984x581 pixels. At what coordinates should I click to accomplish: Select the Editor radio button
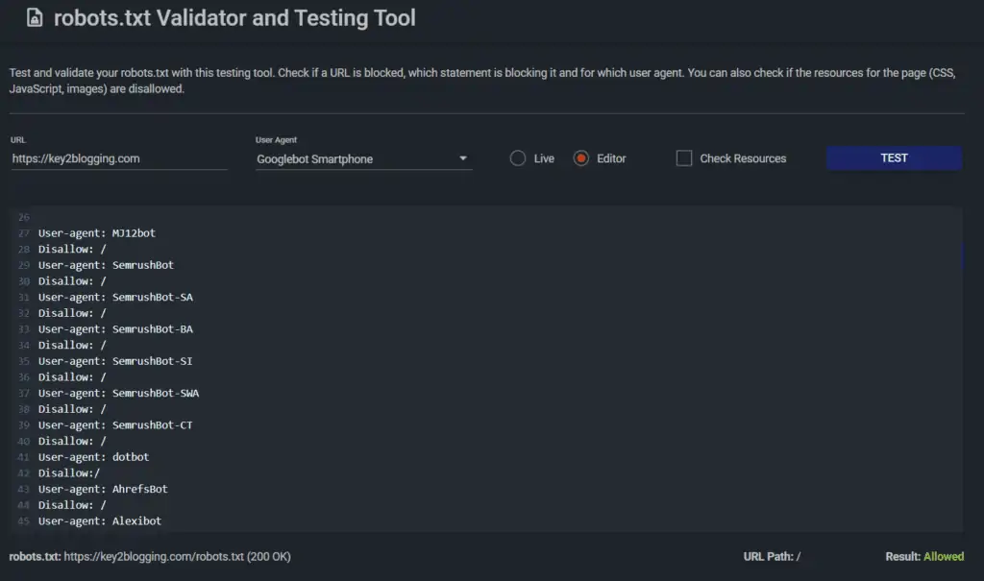tap(581, 158)
